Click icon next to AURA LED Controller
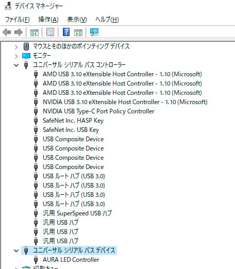Viewport: 235px width, 269px height. (36, 260)
